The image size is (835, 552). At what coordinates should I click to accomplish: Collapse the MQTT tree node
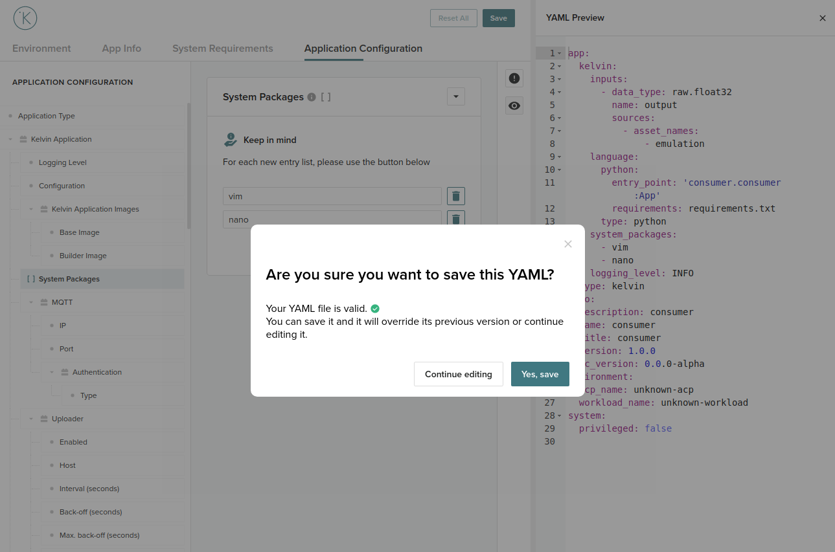tap(31, 302)
